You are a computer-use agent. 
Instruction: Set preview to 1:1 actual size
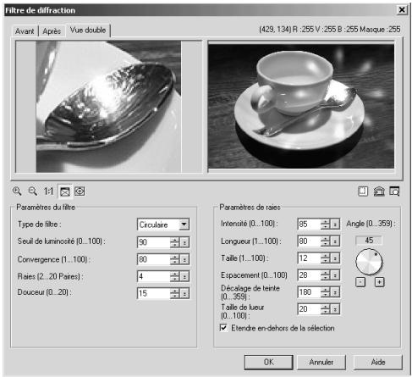48,191
